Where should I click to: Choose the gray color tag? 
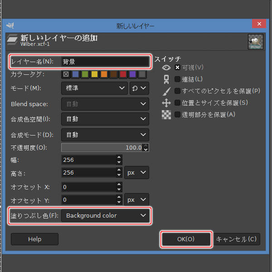[x=142, y=74]
